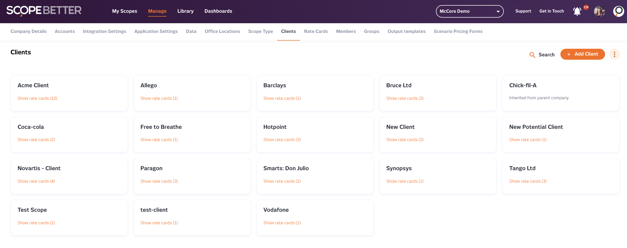Switch to the Rate Cards tab
Screen dimensions: 627x248
coord(316,31)
